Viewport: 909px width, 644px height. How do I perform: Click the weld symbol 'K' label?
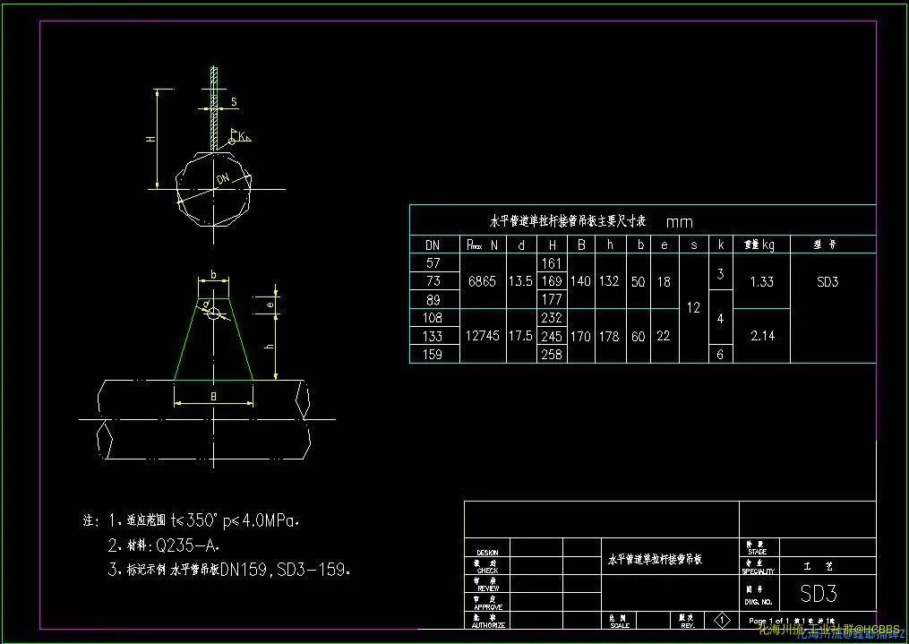tap(243, 137)
